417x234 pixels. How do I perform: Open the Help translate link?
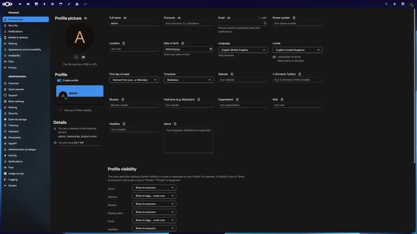(x=226, y=55)
